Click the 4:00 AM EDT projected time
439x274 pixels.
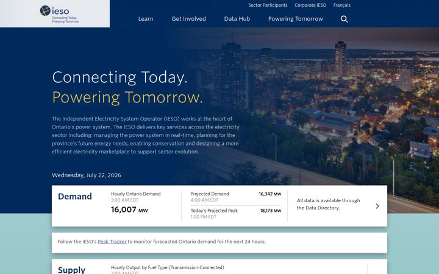click(x=204, y=200)
